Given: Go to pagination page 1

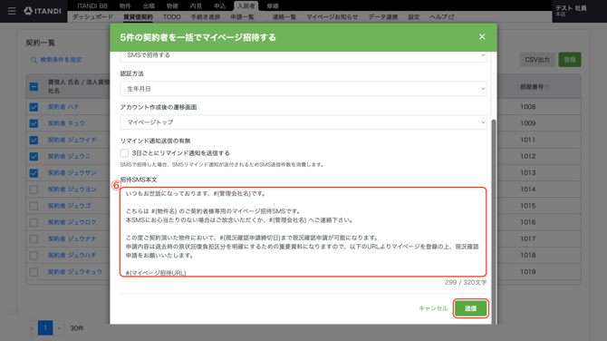Looking at the screenshot, I should (x=45, y=328).
